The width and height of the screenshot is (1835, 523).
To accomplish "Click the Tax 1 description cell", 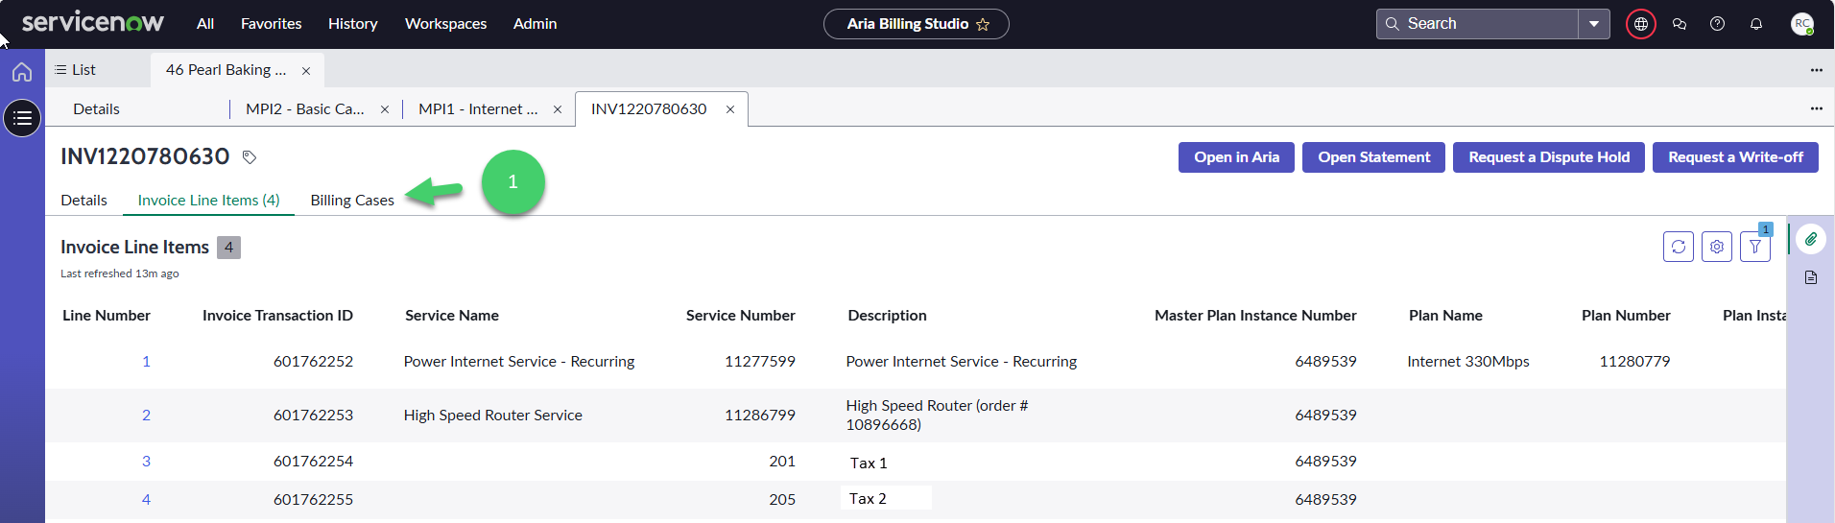I will pos(869,464).
